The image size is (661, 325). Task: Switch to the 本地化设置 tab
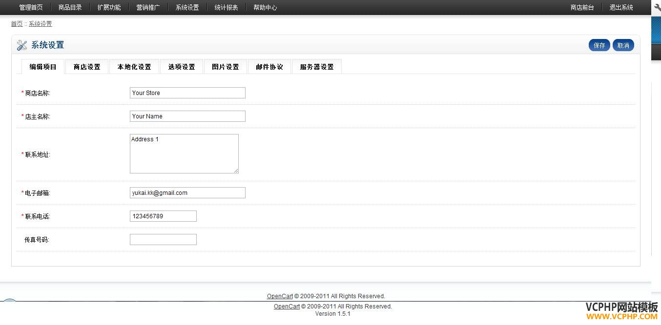click(134, 67)
